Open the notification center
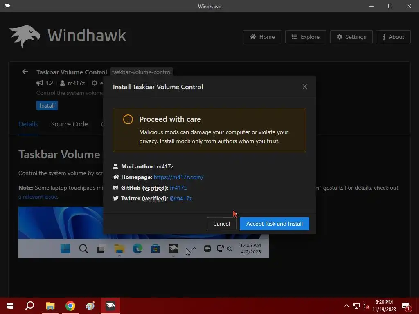The height and width of the screenshot is (314, 419). (x=406, y=306)
